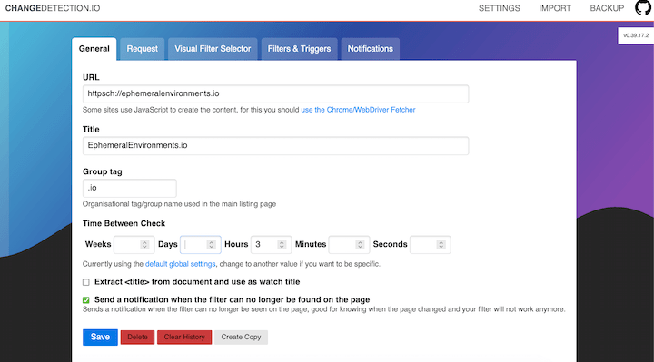This screenshot has height=362, width=654.
Task: Switch to Visual Filter Selector tab
Action: [x=213, y=49]
